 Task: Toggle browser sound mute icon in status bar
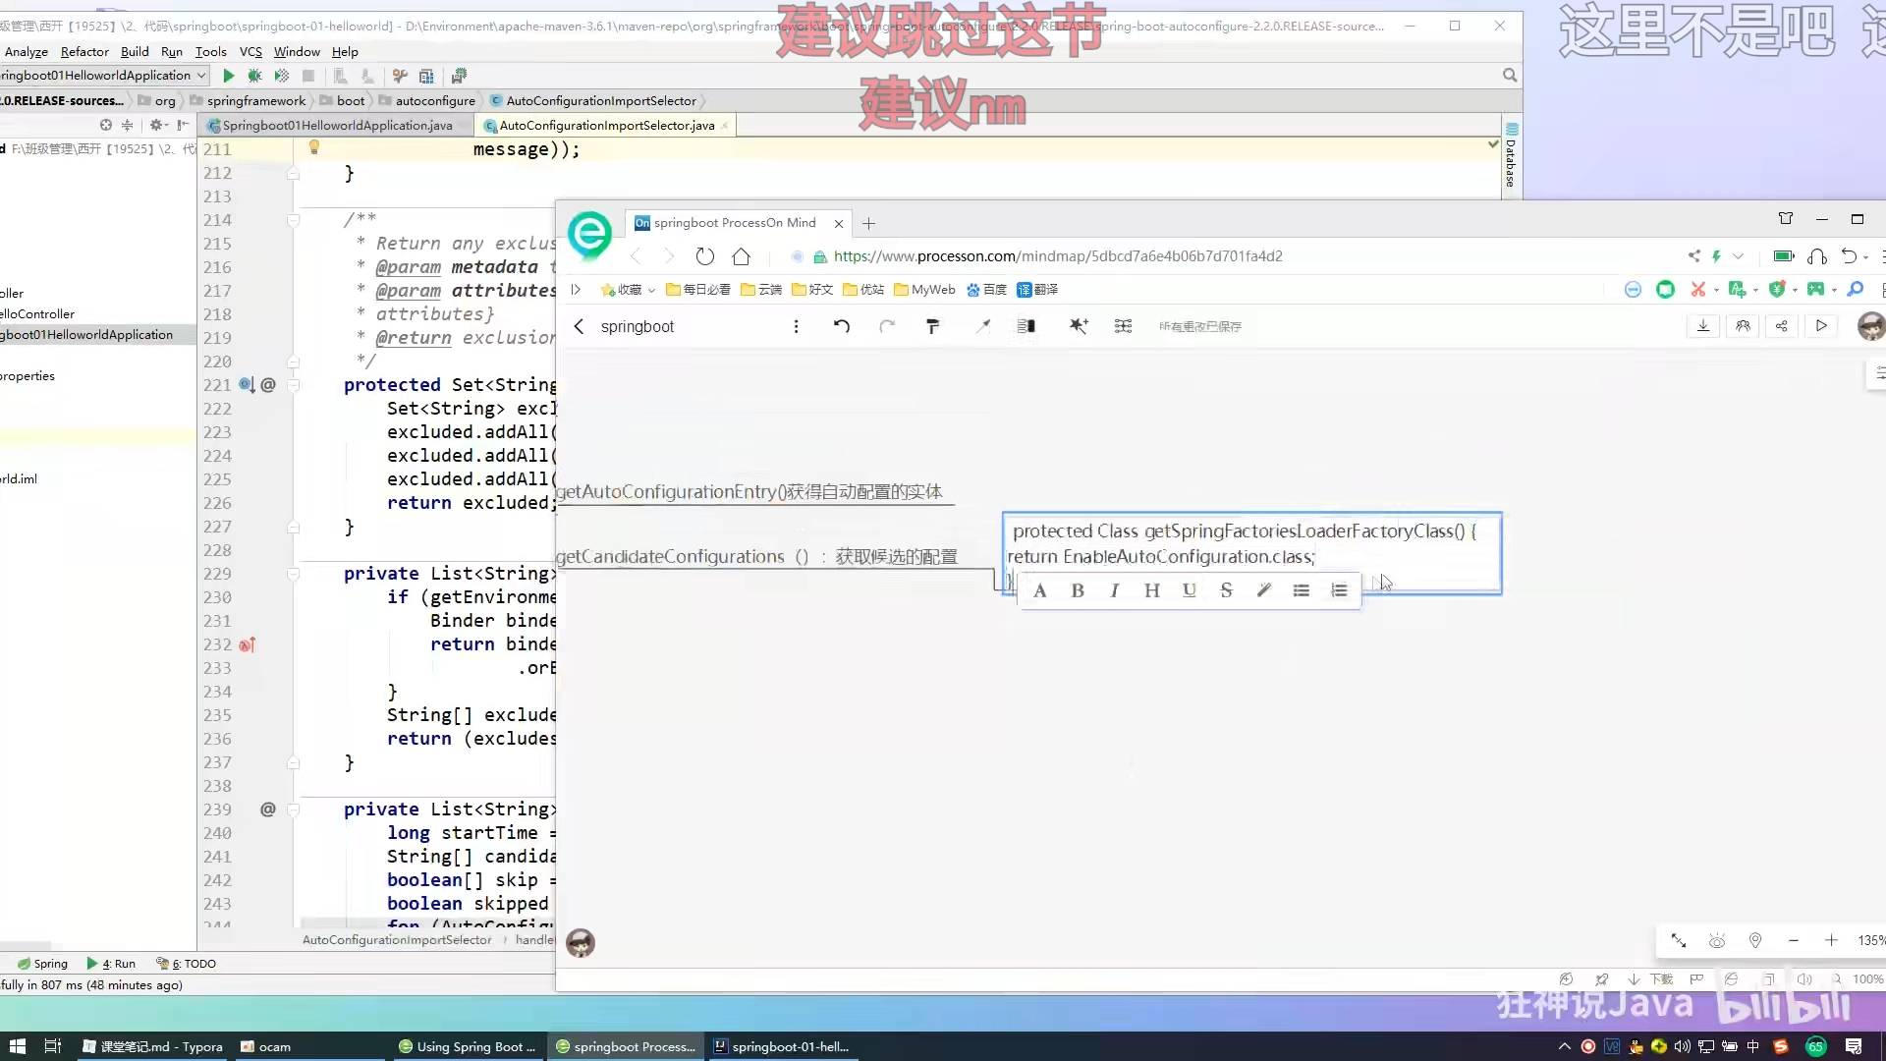pyautogui.click(x=1804, y=979)
